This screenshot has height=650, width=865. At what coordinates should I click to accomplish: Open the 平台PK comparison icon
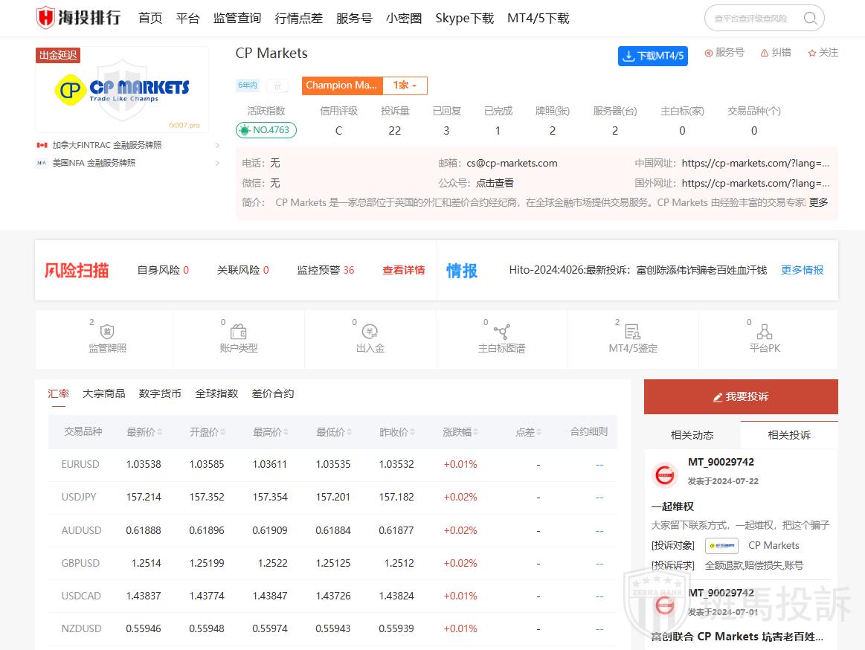coord(764,332)
